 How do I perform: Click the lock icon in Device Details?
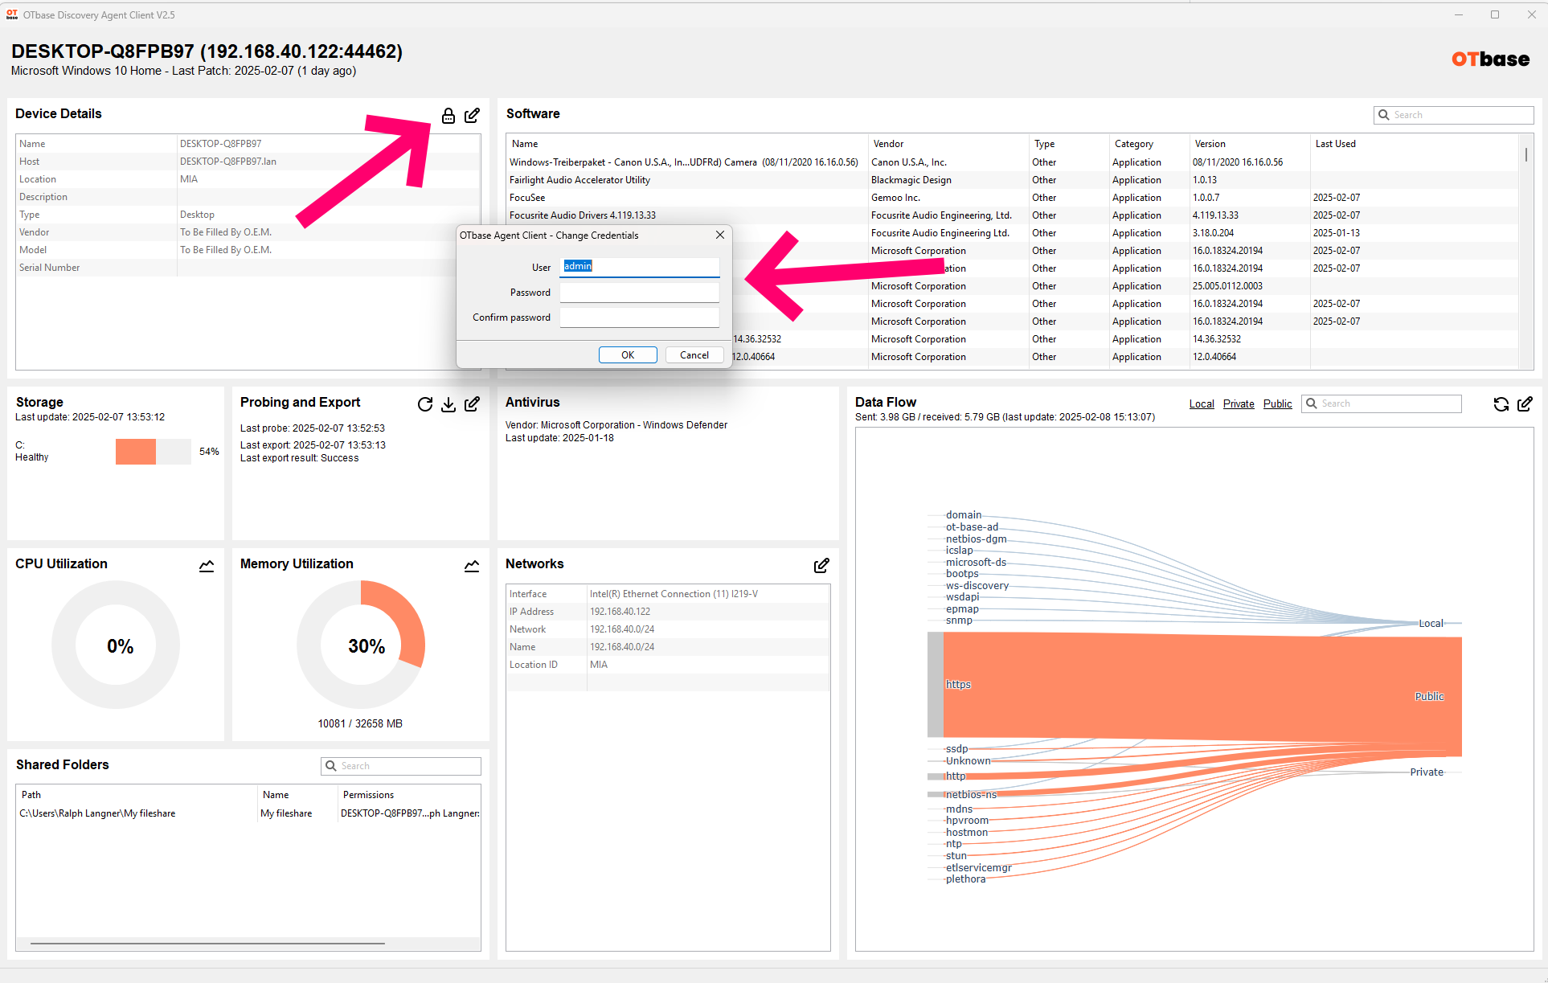point(448,116)
